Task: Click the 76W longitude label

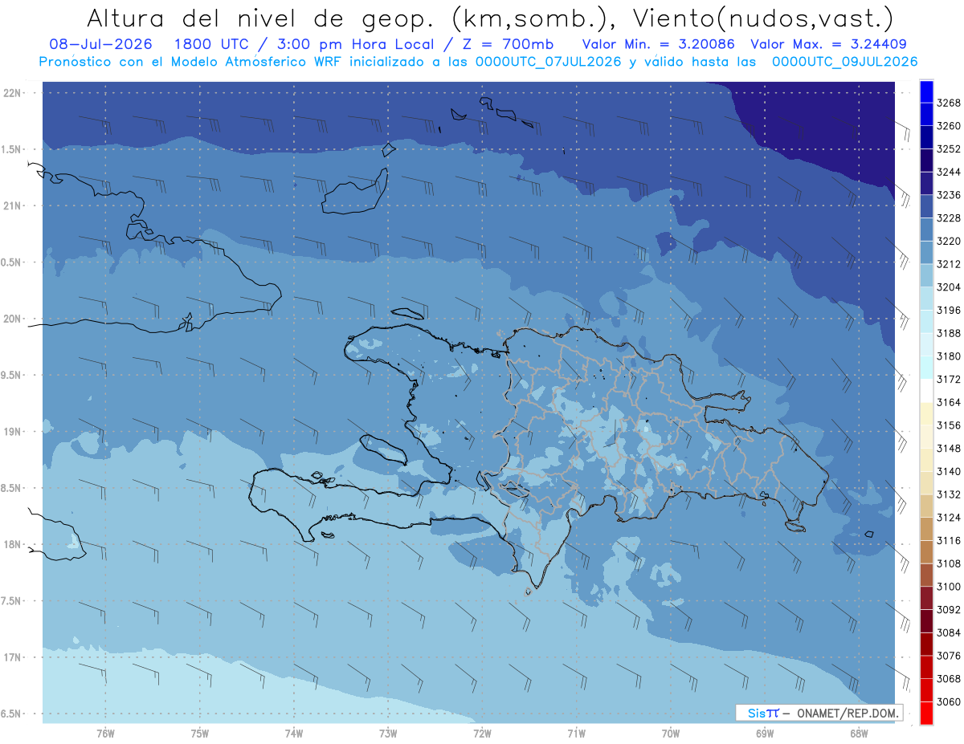Action: (105, 734)
